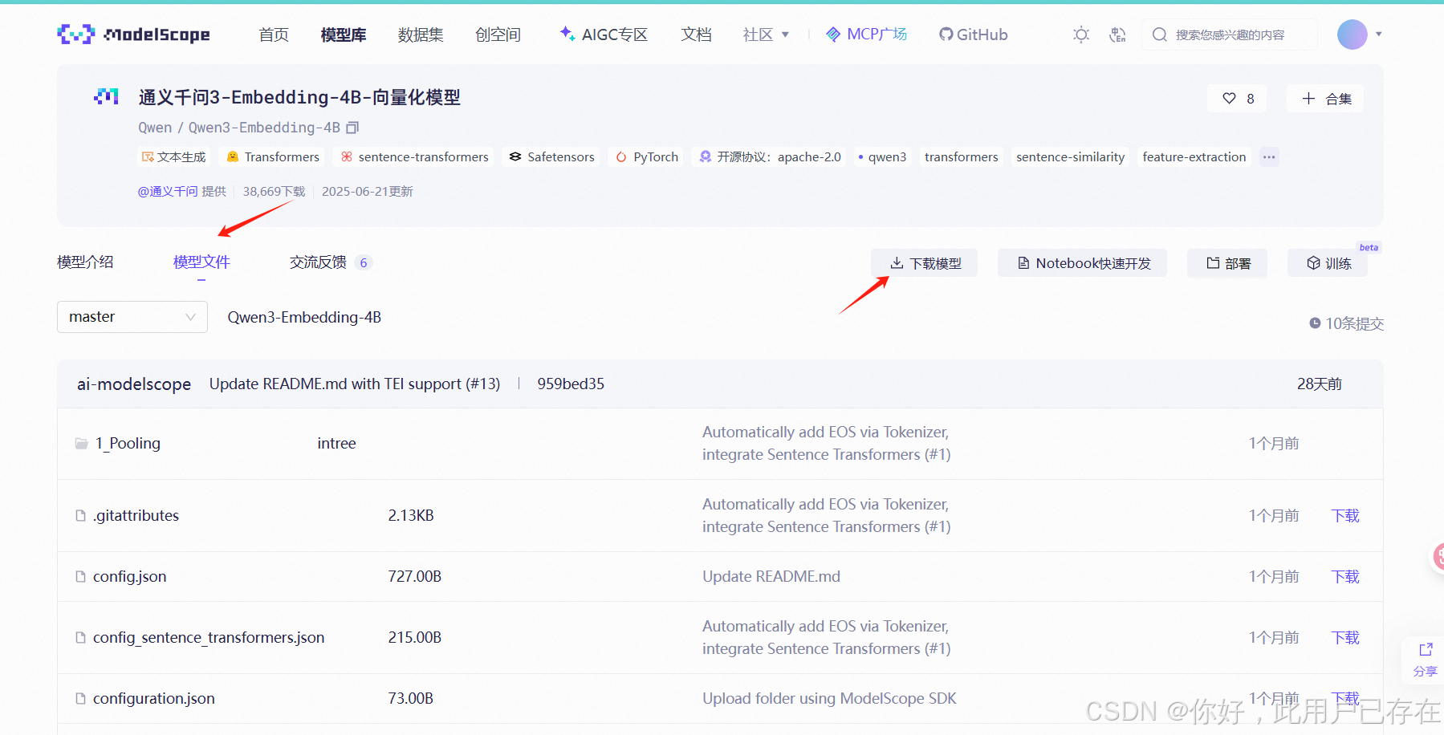Switch to the 模型介绍 tab
Image resolution: width=1444 pixels, height=735 pixels.
pos(85,262)
